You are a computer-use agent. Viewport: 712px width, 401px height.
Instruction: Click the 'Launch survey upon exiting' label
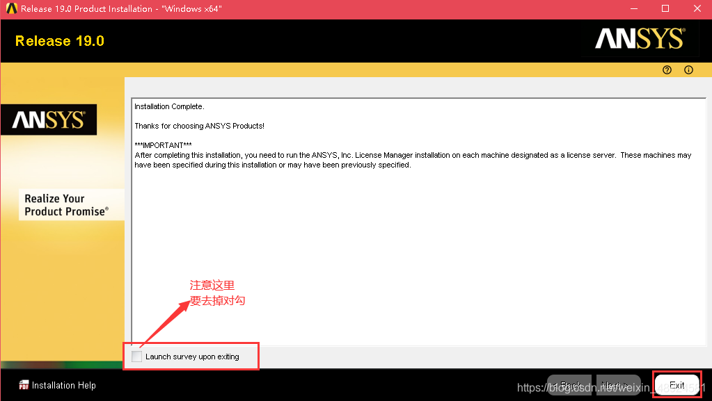(192, 357)
